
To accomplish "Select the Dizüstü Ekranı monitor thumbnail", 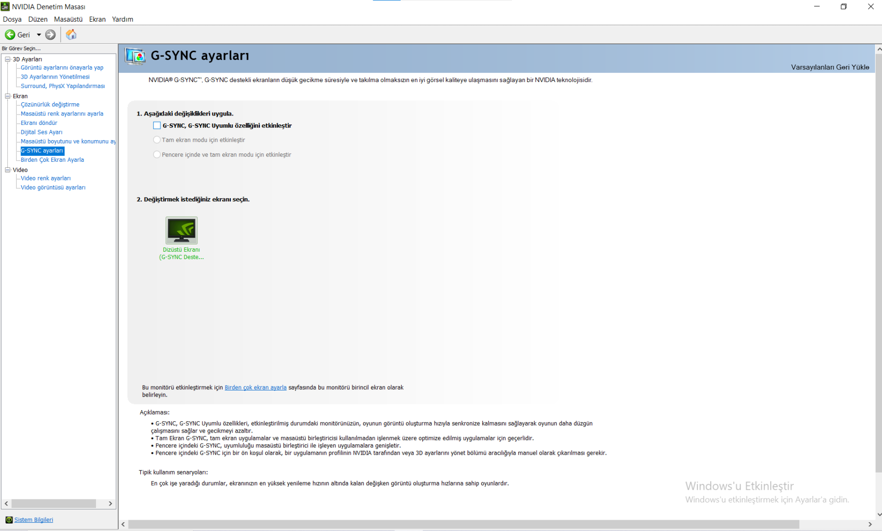I will coord(182,230).
